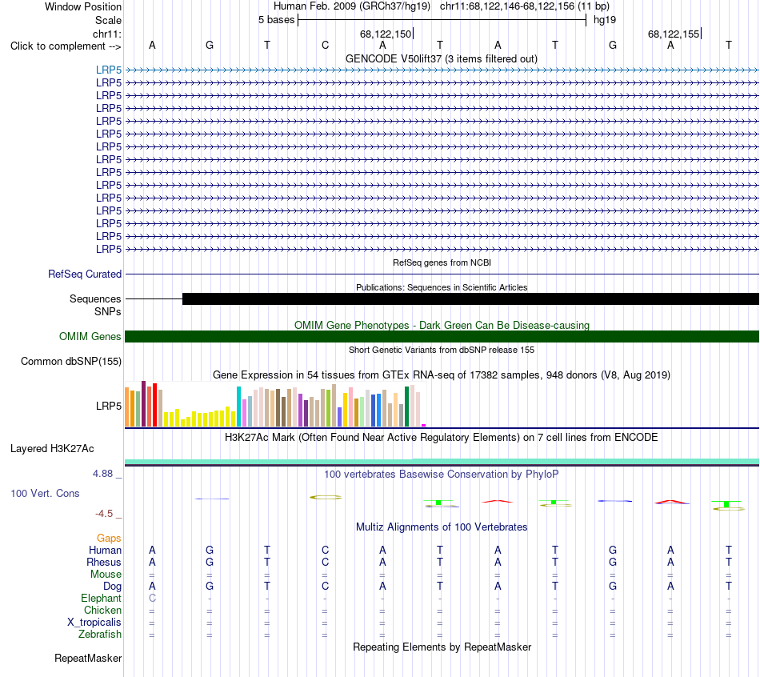Click the 68,122,155 coordinate marker
This screenshot has width=760, height=677.
(x=674, y=34)
